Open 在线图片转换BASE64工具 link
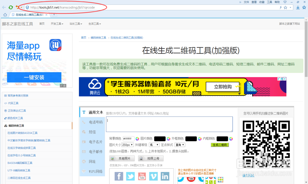Screen dimensions: 308x184 22,133
